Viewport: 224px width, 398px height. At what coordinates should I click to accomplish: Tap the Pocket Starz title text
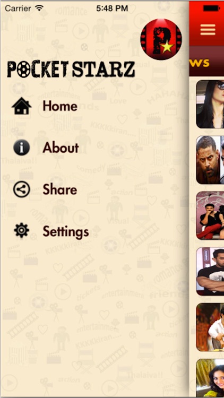pos(71,70)
